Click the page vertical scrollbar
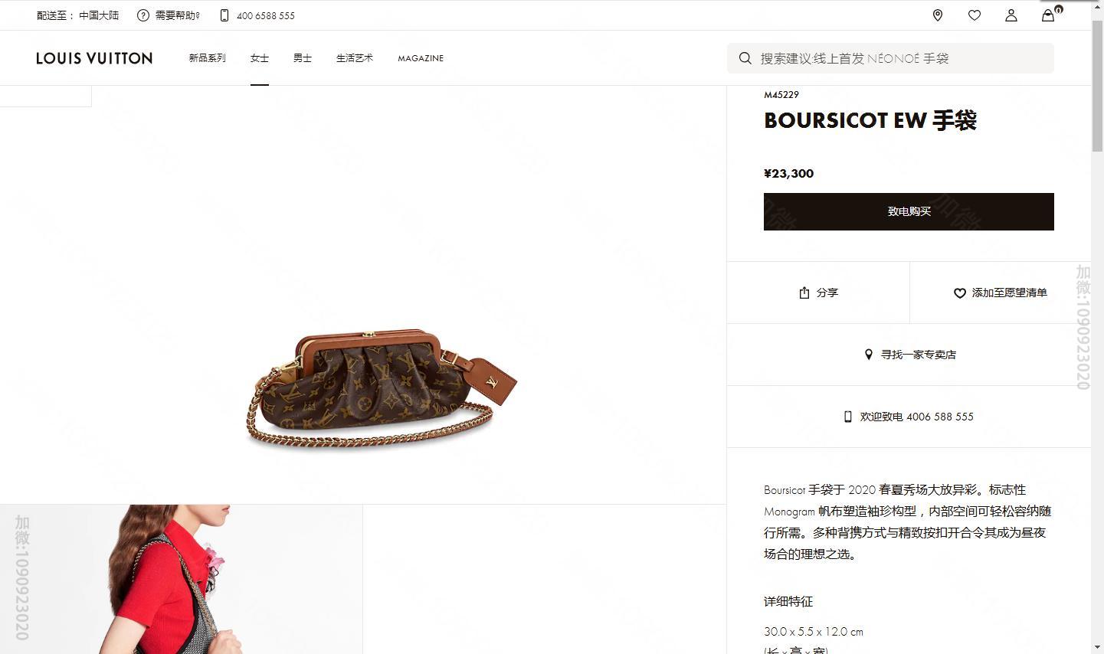This screenshot has height=654, width=1104. point(1097,327)
